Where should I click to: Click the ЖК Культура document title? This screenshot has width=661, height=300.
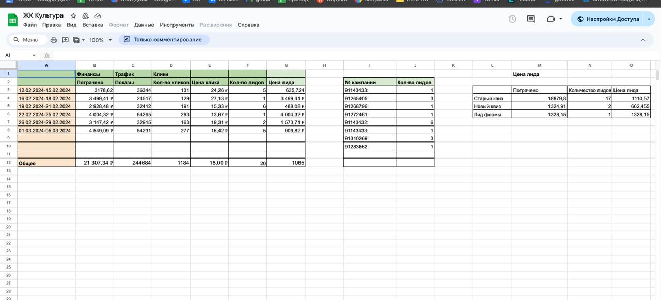point(43,15)
